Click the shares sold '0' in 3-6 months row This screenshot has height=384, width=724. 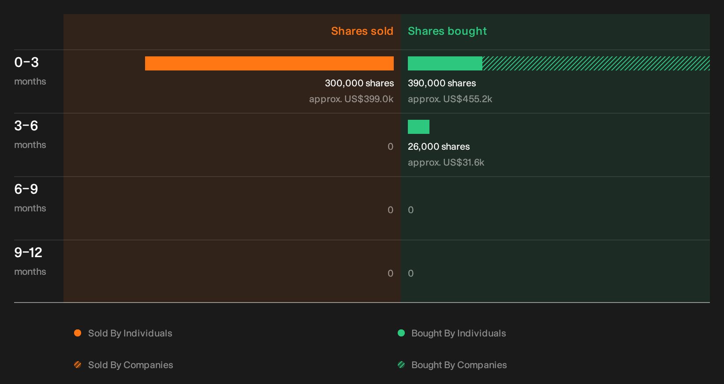390,147
